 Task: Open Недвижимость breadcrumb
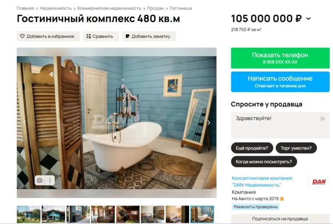point(56,8)
